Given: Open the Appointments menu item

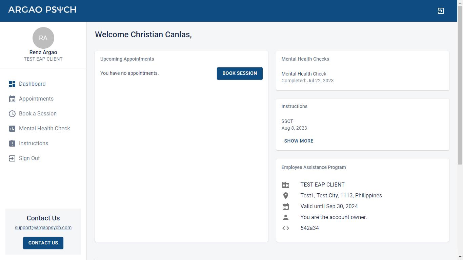Looking at the screenshot, I should click(x=36, y=99).
